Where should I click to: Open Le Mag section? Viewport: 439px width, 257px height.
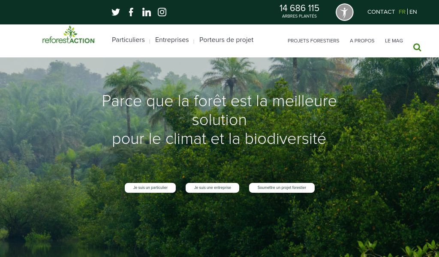tap(394, 41)
